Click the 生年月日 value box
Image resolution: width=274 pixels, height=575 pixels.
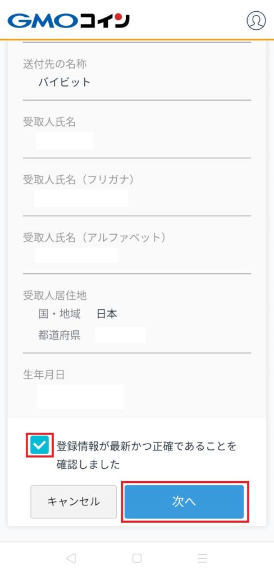[81, 397]
